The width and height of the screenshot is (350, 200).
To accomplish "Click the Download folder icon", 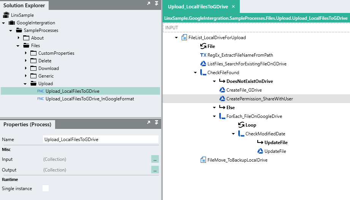I will click(x=33, y=68).
